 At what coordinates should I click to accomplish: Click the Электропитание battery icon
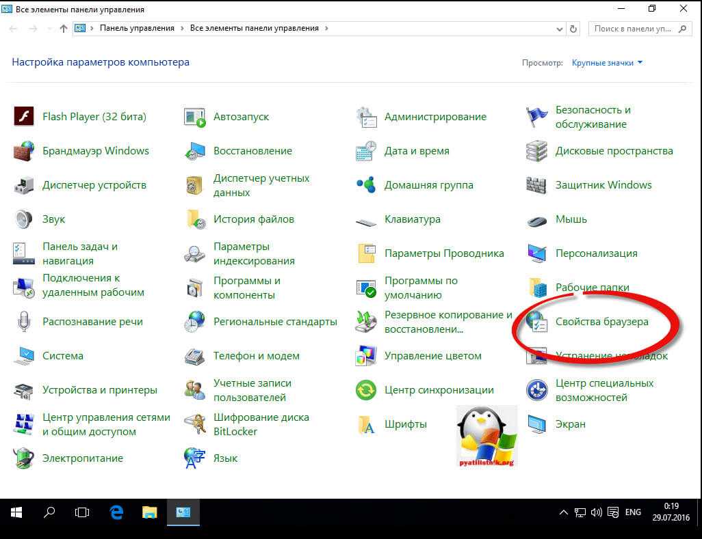click(24, 458)
